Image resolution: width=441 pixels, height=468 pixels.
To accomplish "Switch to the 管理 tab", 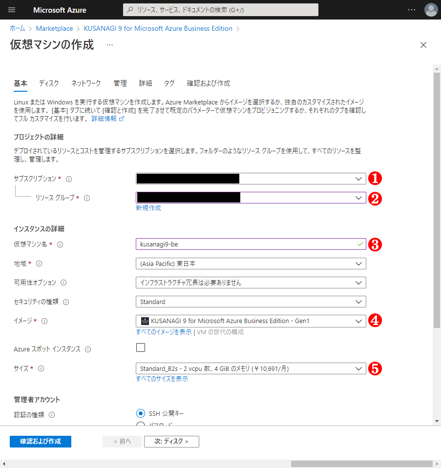I will [x=120, y=83].
